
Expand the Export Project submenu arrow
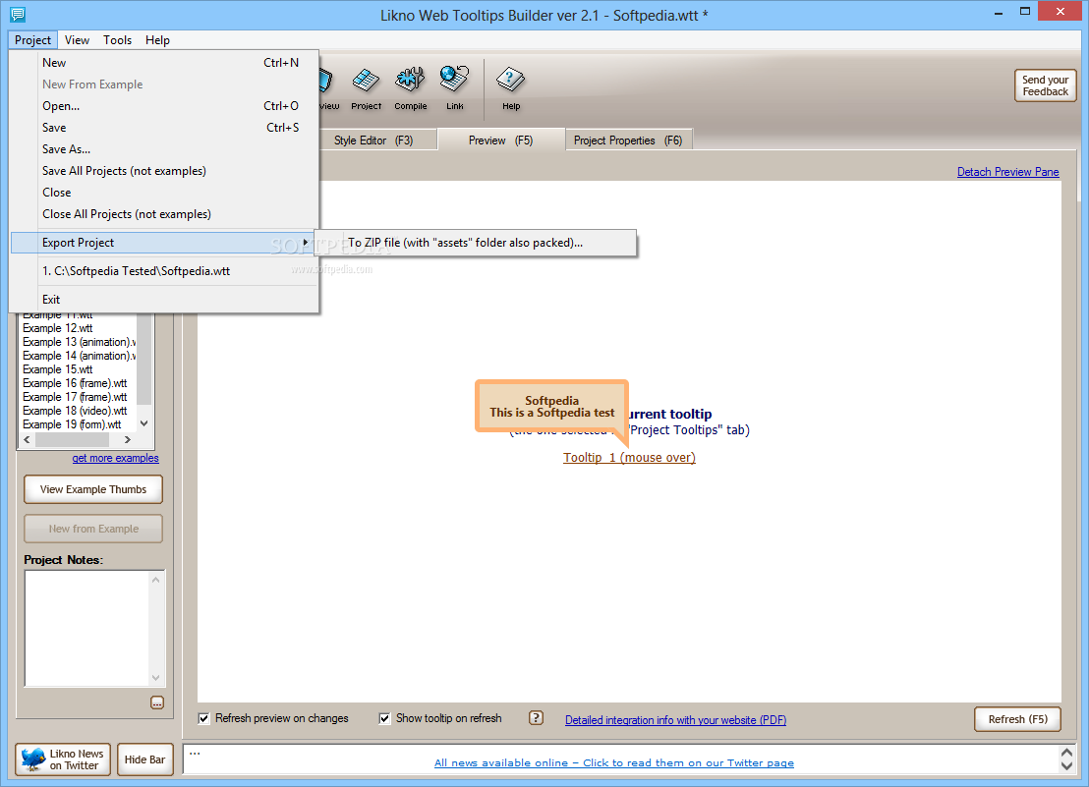pyautogui.click(x=305, y=243)
